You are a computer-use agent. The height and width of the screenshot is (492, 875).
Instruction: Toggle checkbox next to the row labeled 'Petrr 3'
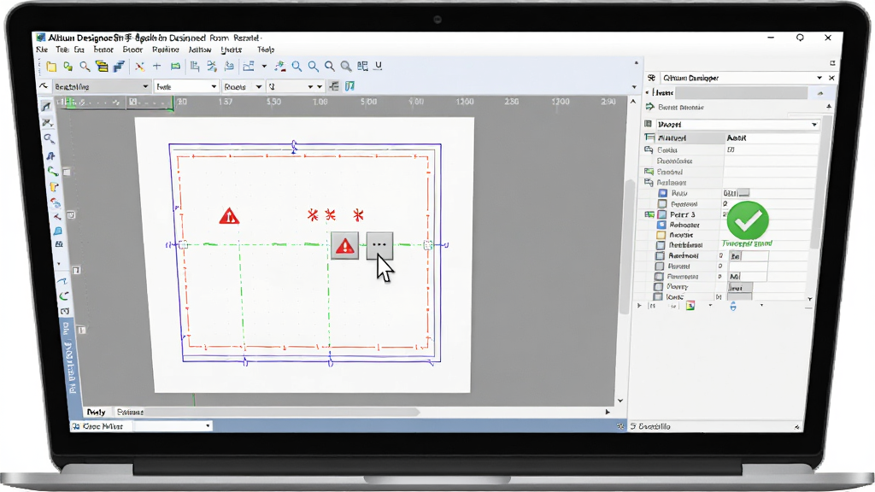[x=662, y=214]
